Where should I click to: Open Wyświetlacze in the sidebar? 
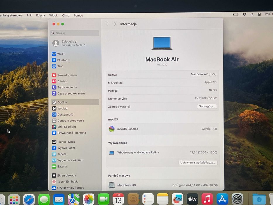tap(64, 148)
